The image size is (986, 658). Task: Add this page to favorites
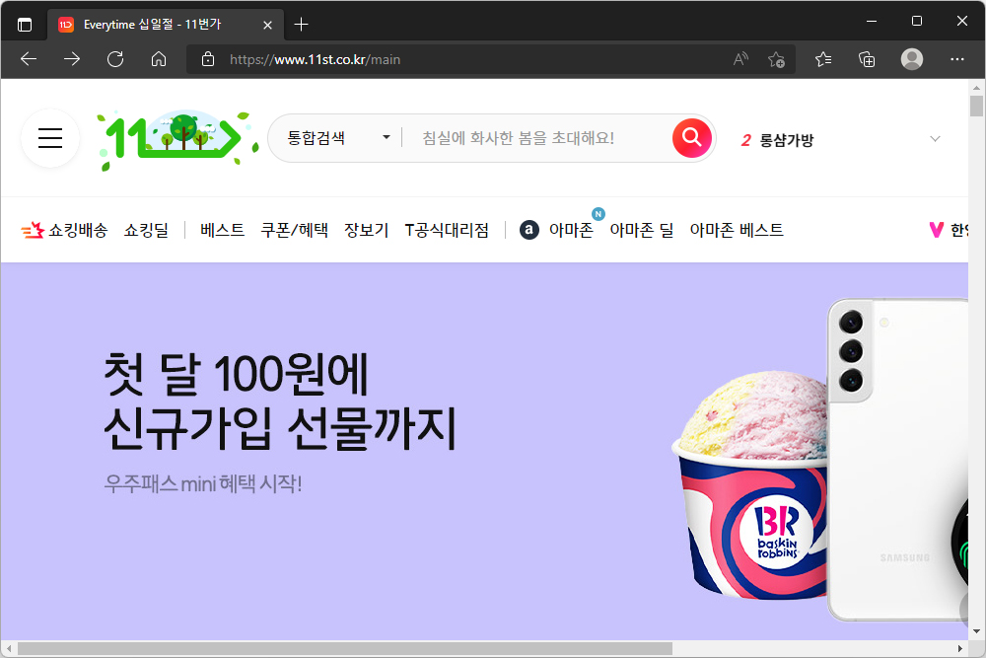[x=777, y=59]
